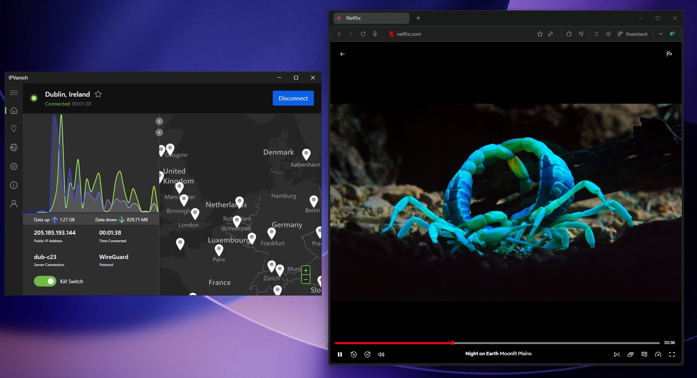Open the media playlist icon in browser toolbar
The image size is (697, 378).
tap(581, 34)
